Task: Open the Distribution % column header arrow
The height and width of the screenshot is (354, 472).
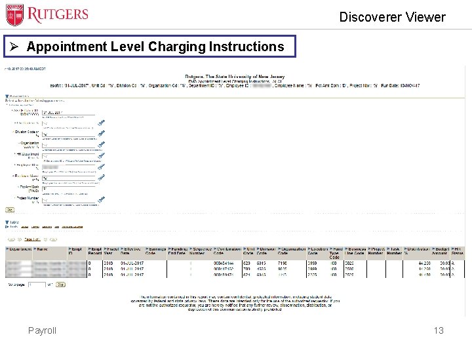Action: (406, 249)
